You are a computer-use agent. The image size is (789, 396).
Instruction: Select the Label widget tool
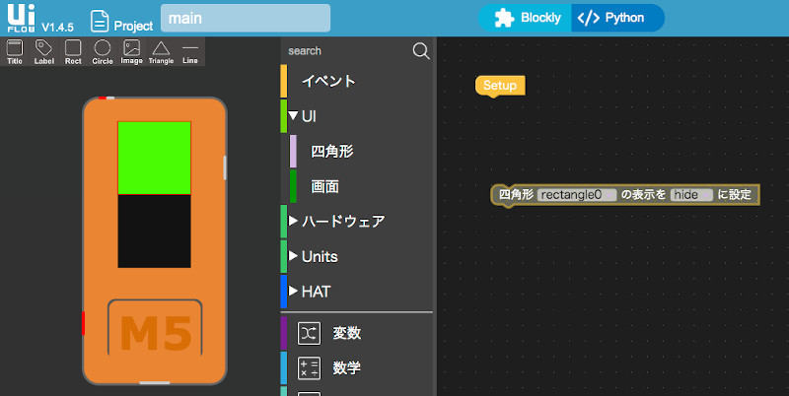(x=43, y=51)
